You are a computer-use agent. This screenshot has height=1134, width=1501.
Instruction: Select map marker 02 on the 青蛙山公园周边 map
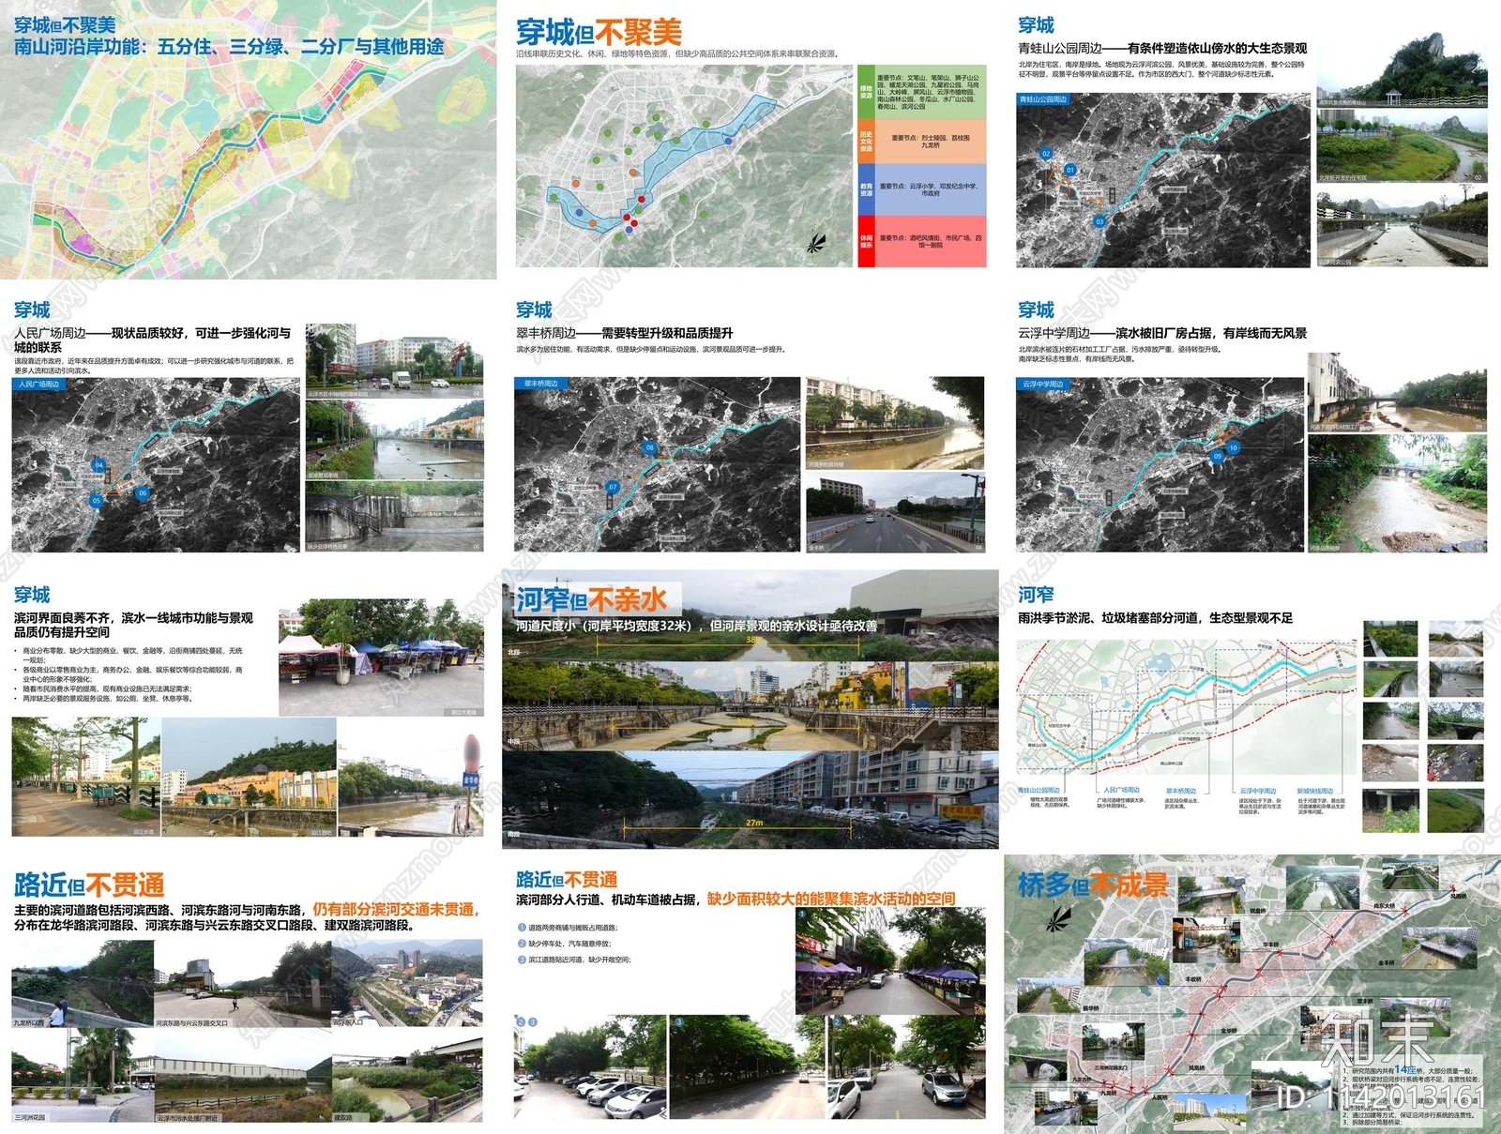[x=1046, y=154]
